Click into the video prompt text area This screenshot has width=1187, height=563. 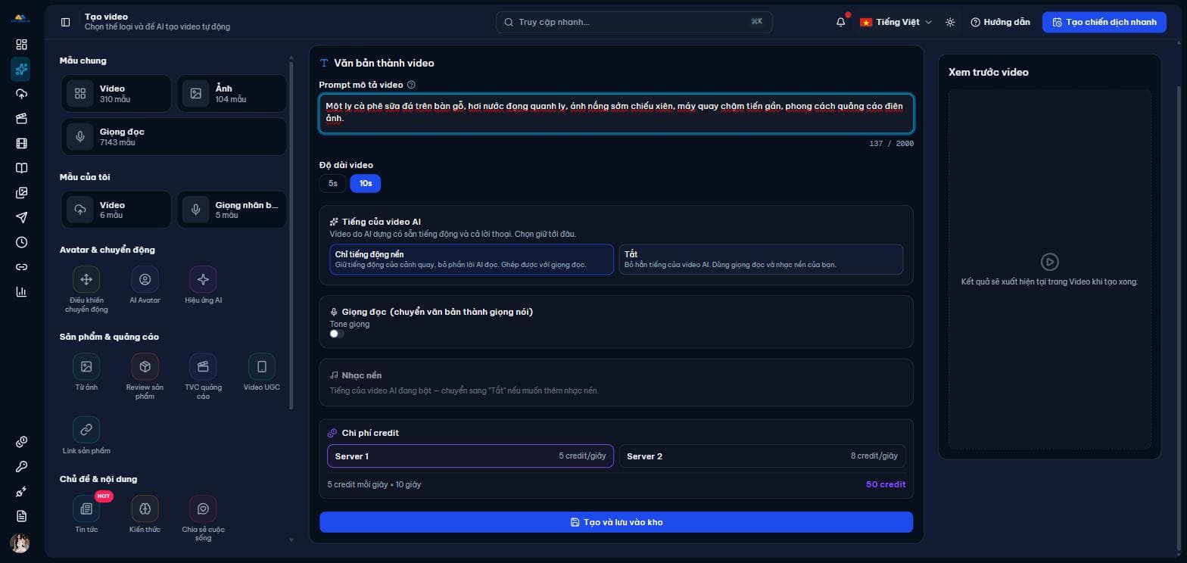click(x=616, y=114)
